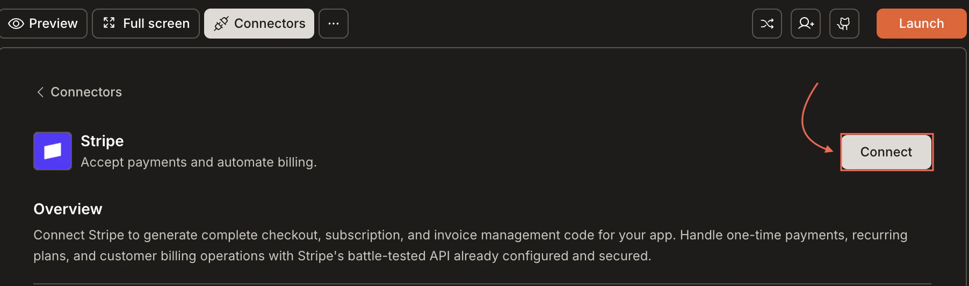Open the three-dot more options menu
This screenshot has width=969, height=286.
coord(334,24)
